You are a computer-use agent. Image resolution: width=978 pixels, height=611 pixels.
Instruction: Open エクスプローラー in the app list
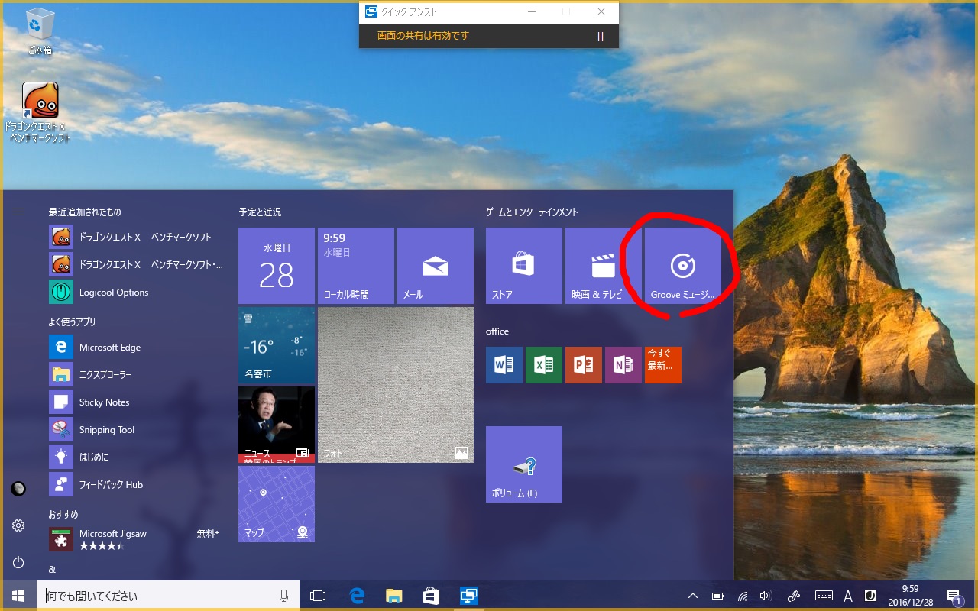click(x=138, y=375)
